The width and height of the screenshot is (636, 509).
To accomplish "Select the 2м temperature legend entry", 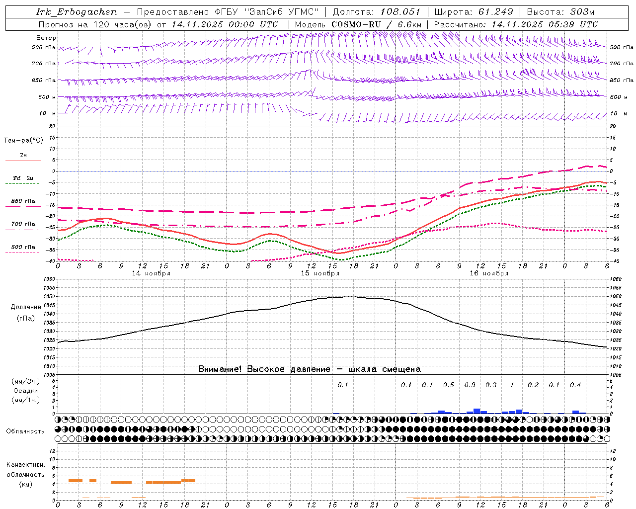I will (23, 156).
